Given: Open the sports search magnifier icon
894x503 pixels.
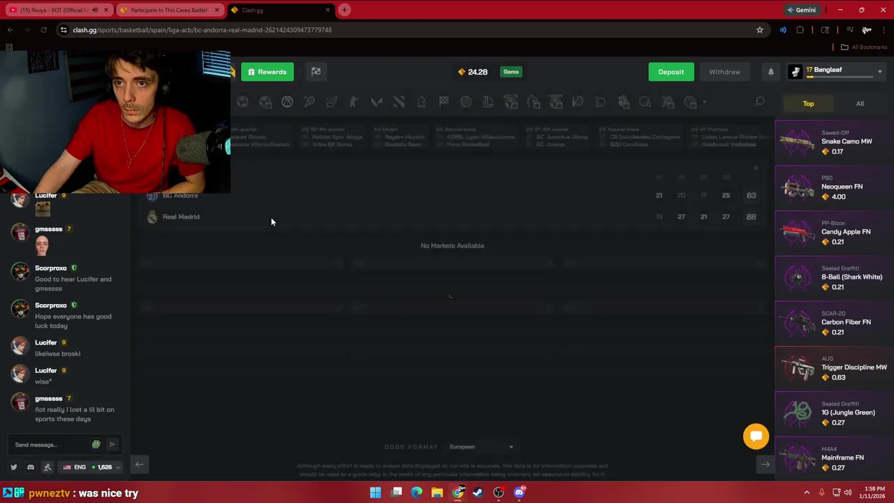Looking at the screenshot, I should point(760,102).
